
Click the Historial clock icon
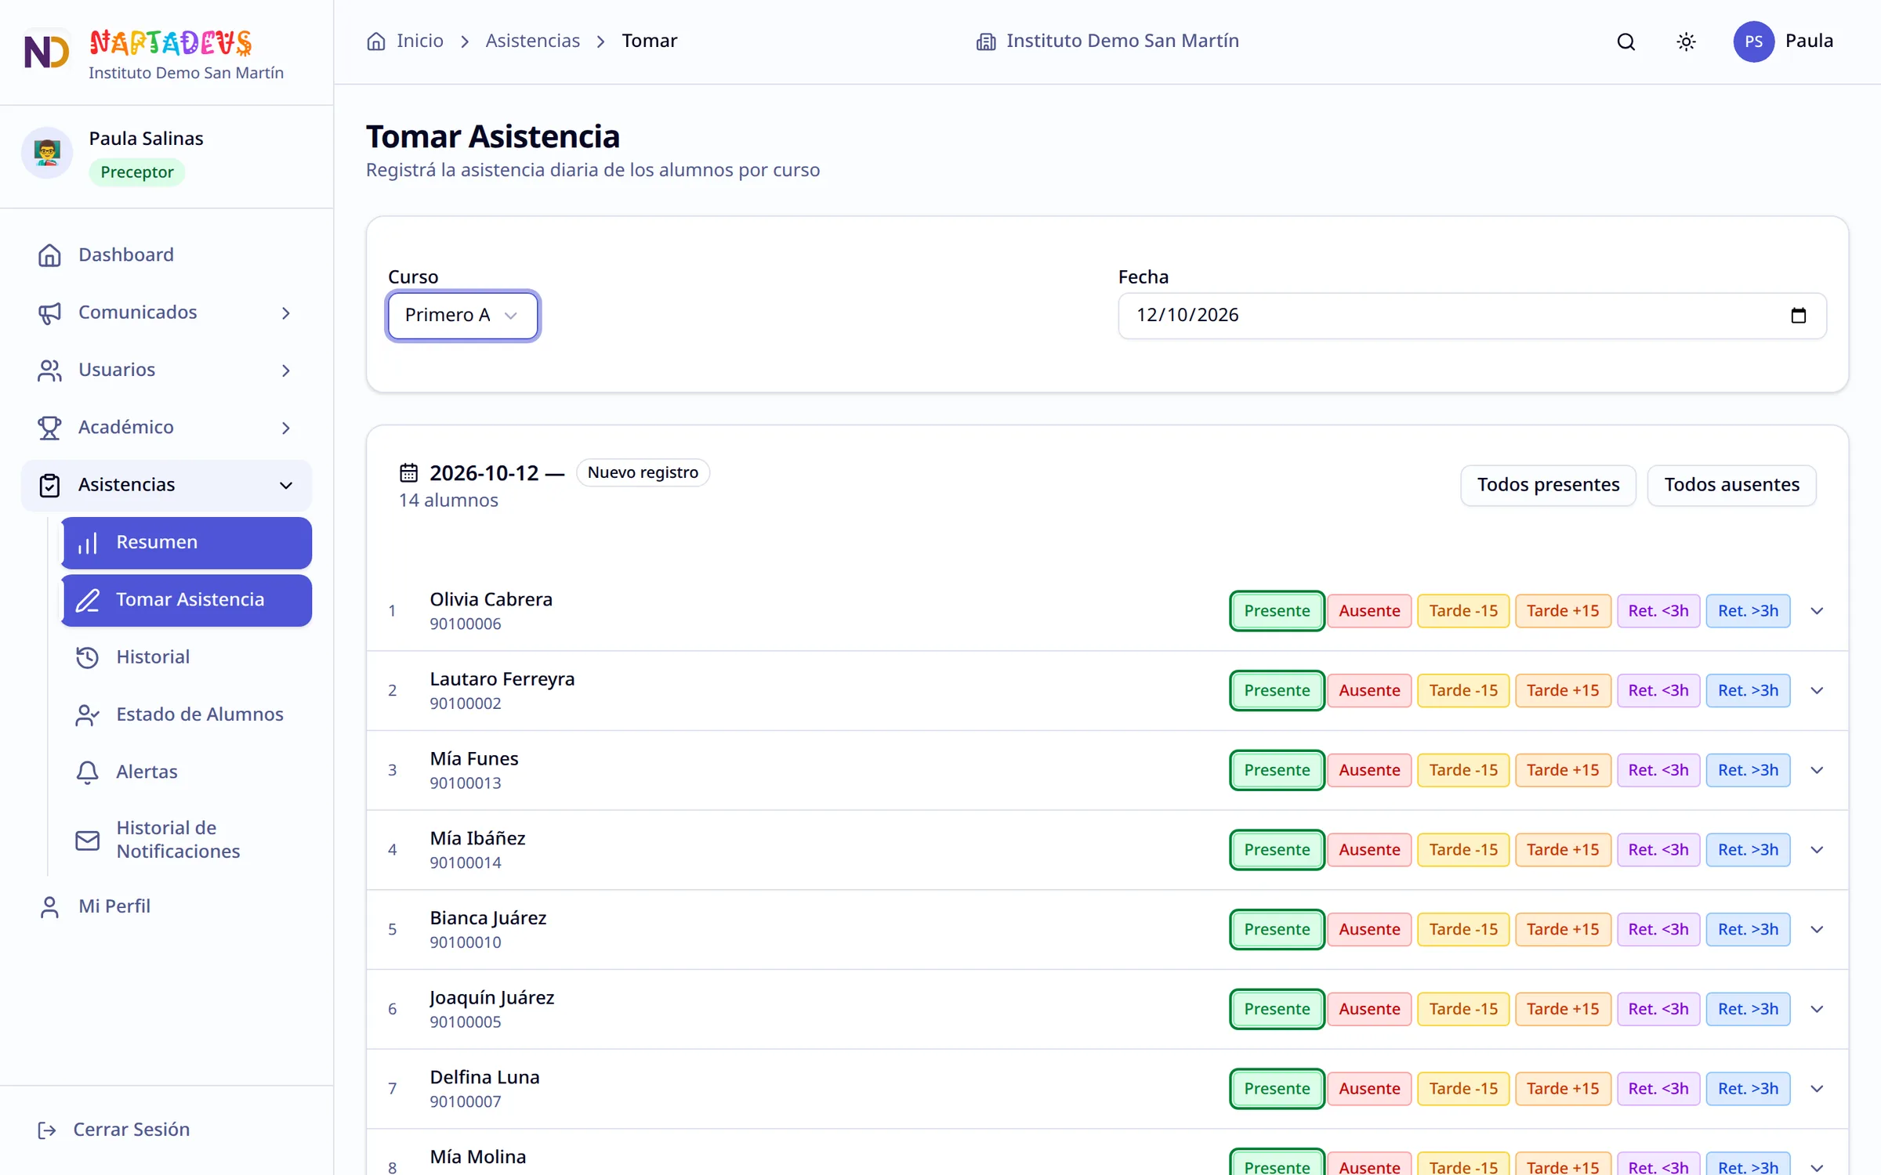point(87,656)
